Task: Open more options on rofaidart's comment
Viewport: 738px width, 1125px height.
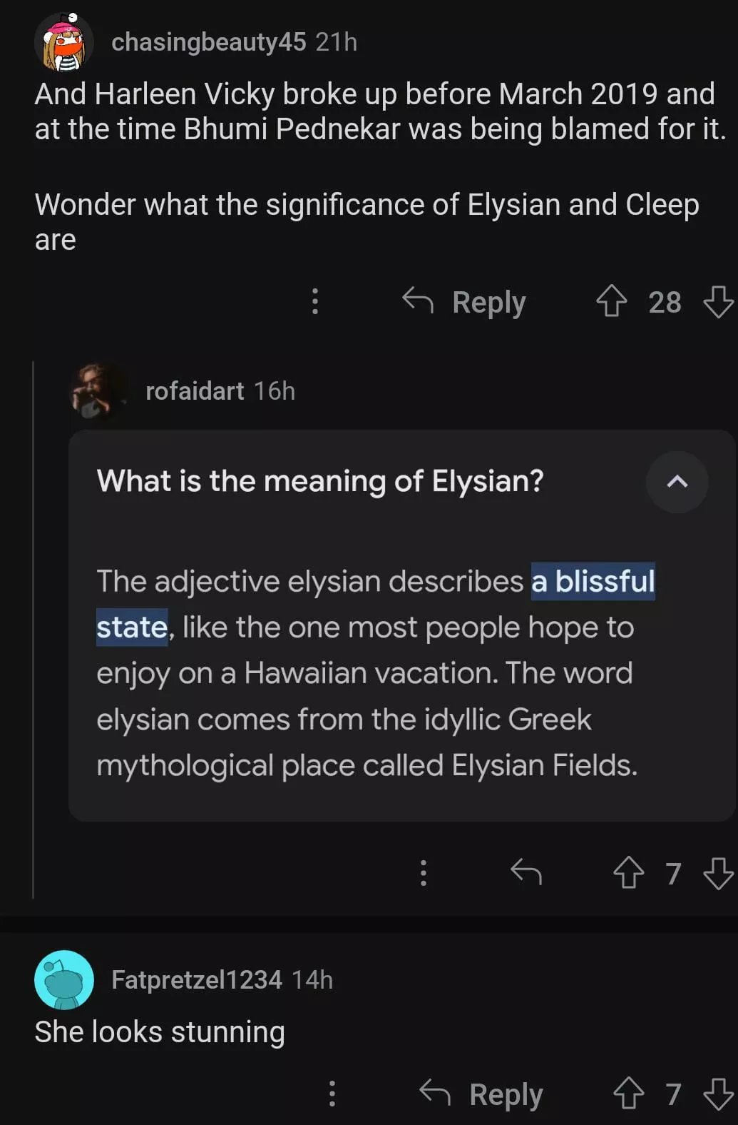Action: tap(424, 872)
